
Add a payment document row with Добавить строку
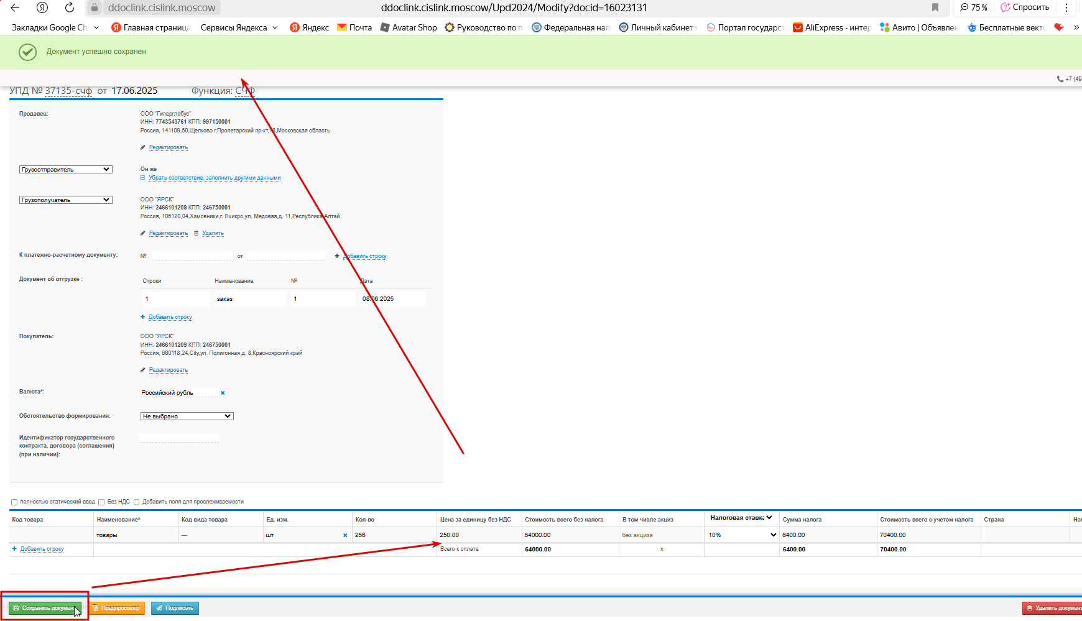click(x=365, y=256)
